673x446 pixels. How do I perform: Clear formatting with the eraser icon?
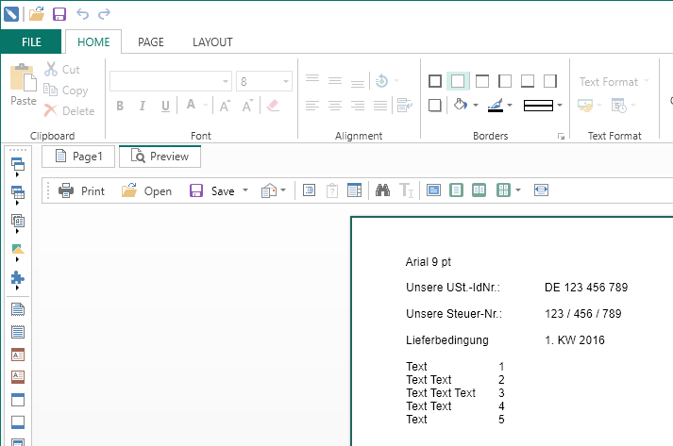coord(273,106)
